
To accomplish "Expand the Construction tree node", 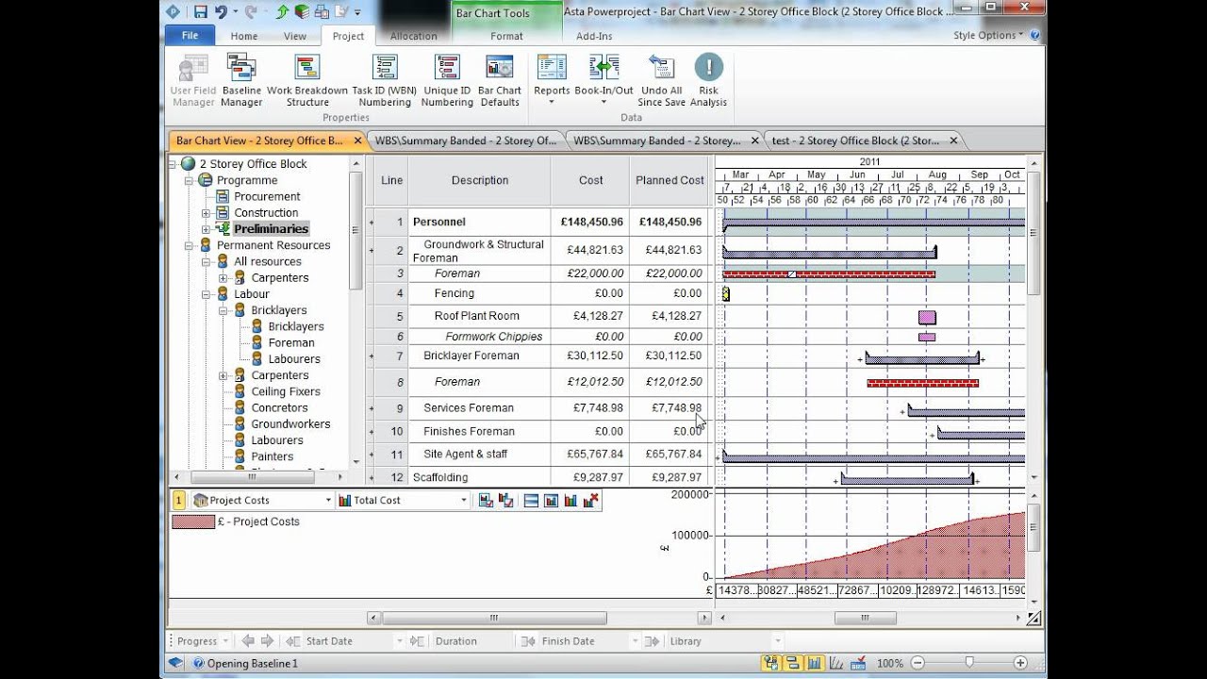I will click(207, 213).
